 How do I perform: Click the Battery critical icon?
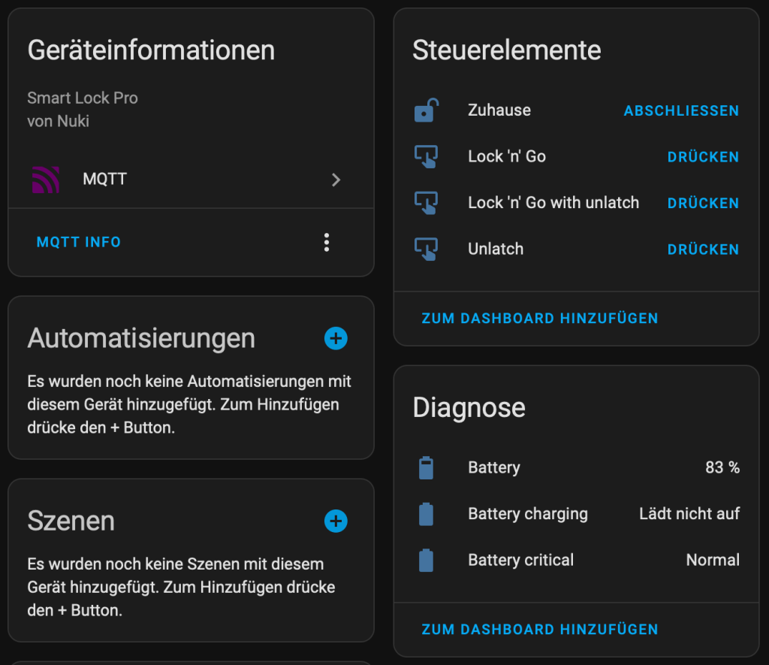(427, 559)
